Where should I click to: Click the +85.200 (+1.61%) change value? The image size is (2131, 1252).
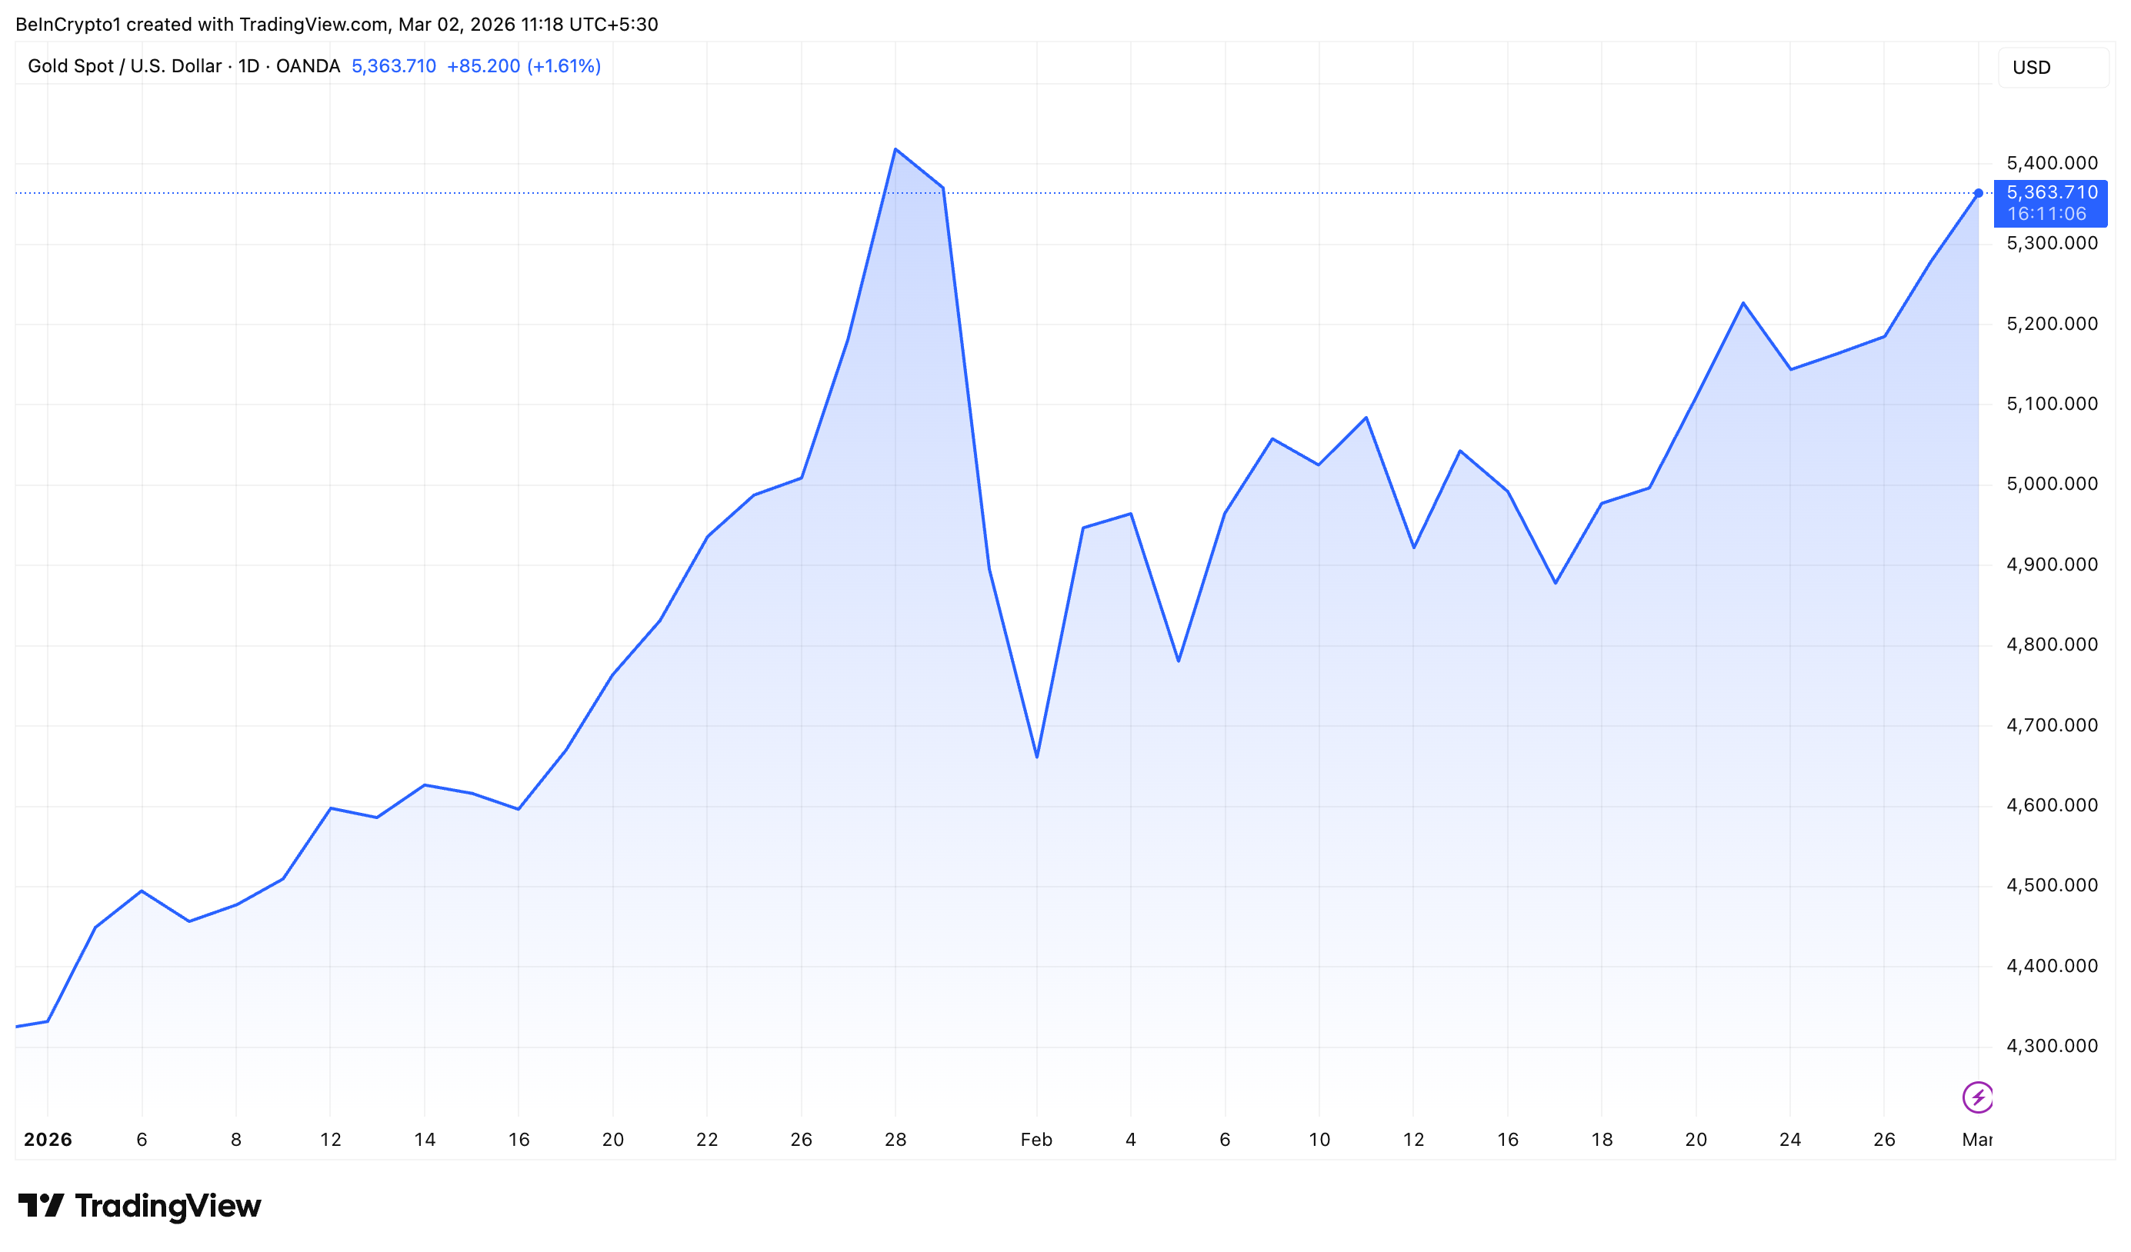pos(525,65)
